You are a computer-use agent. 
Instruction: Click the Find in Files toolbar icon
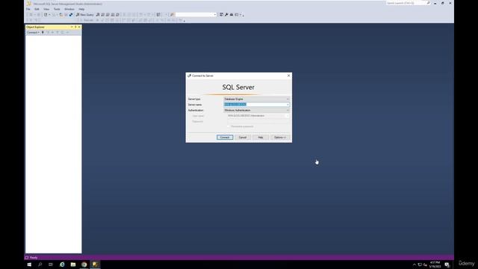172,15
